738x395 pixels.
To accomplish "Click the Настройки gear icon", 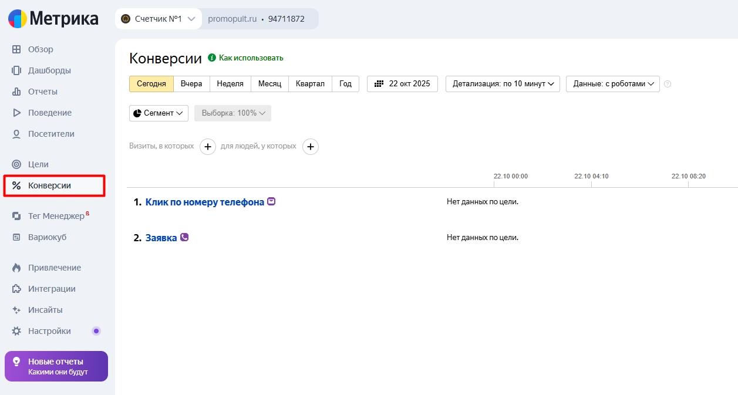I will (x=16, y=331).
